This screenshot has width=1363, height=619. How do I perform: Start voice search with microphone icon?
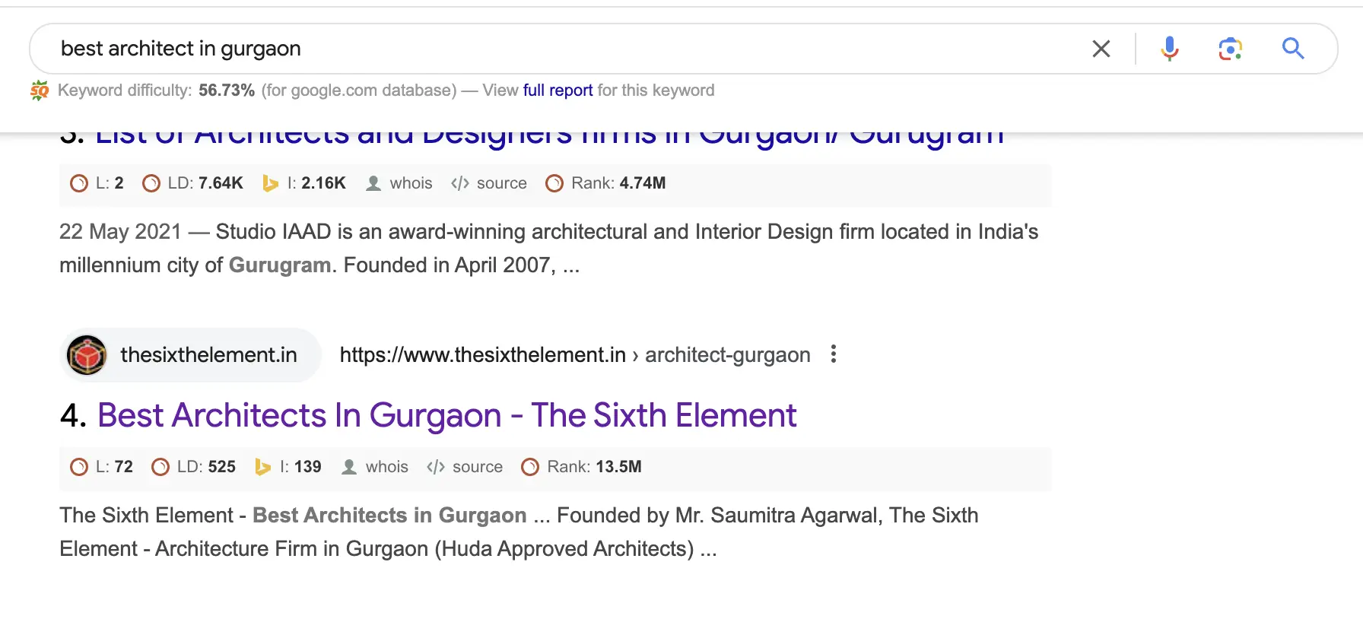pos(1169,49)
